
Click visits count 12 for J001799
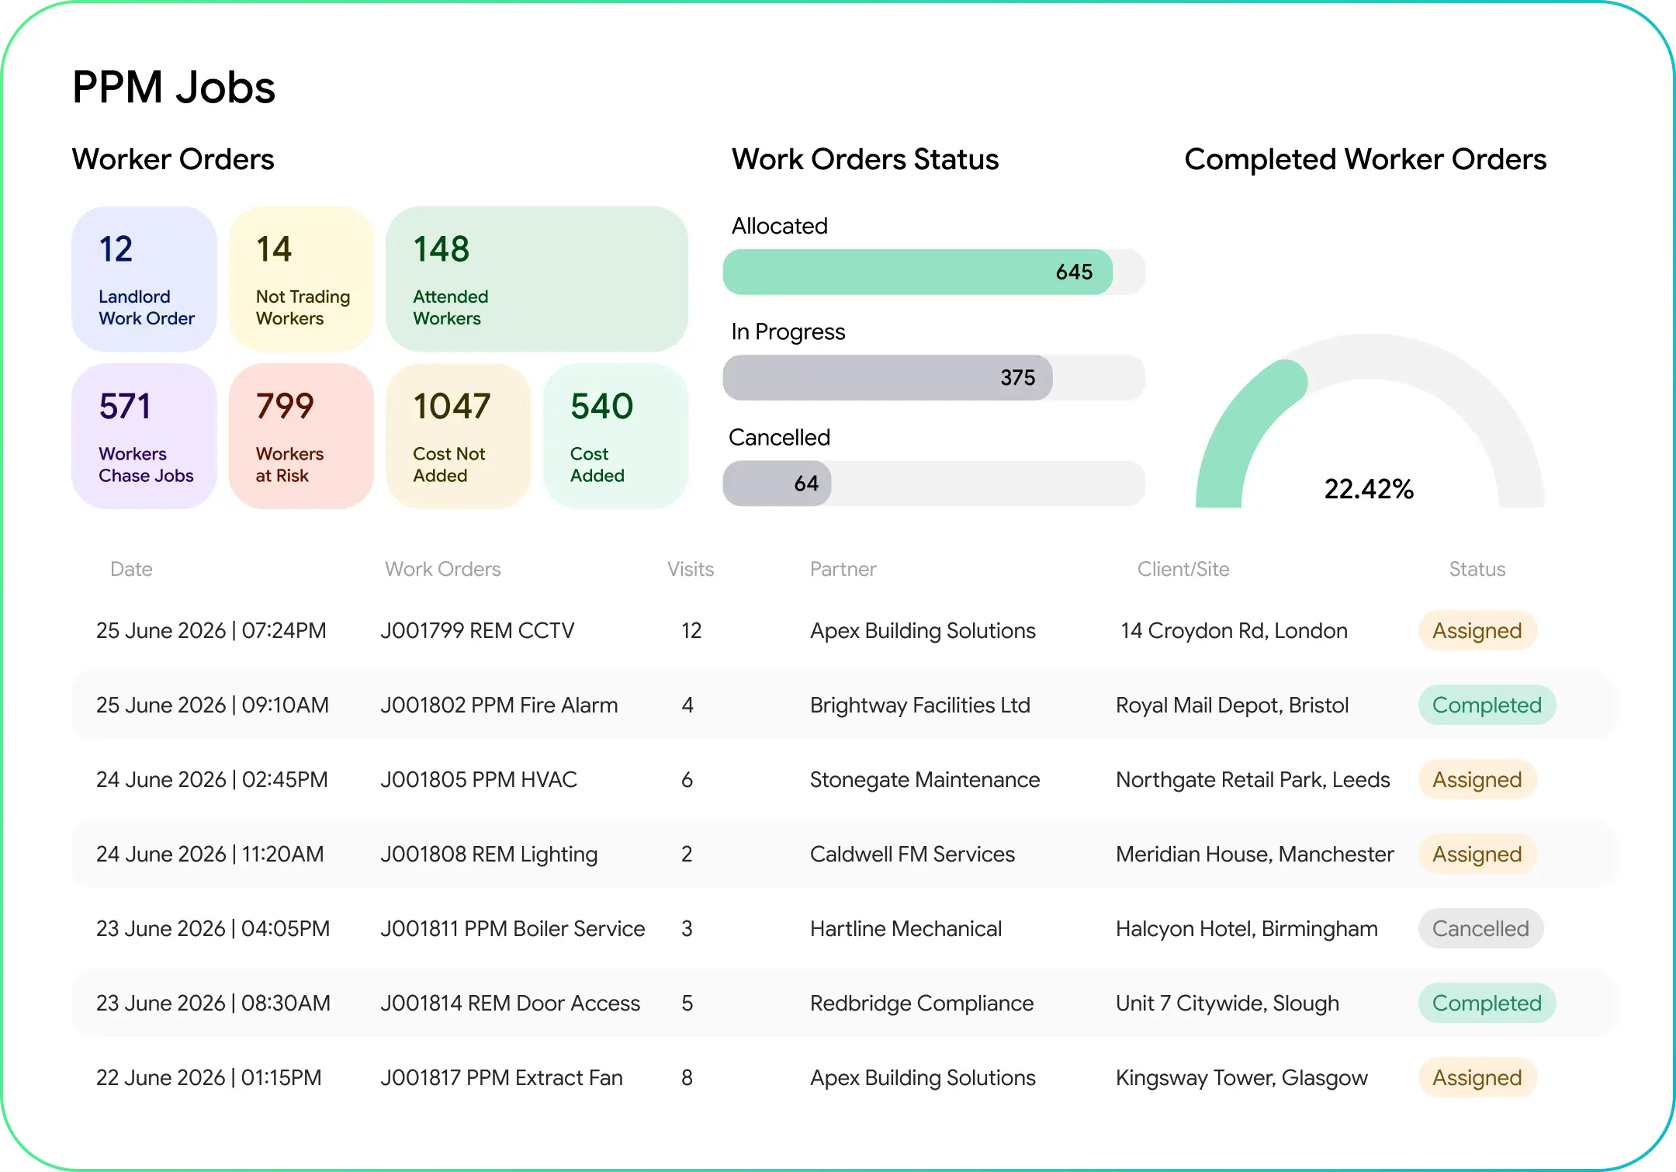pyautogui.click(x=691, y=630)
